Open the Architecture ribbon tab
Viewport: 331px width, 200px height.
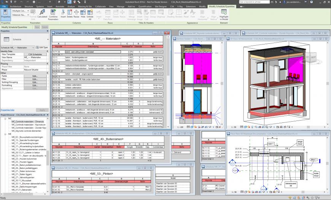pos(16,6)
